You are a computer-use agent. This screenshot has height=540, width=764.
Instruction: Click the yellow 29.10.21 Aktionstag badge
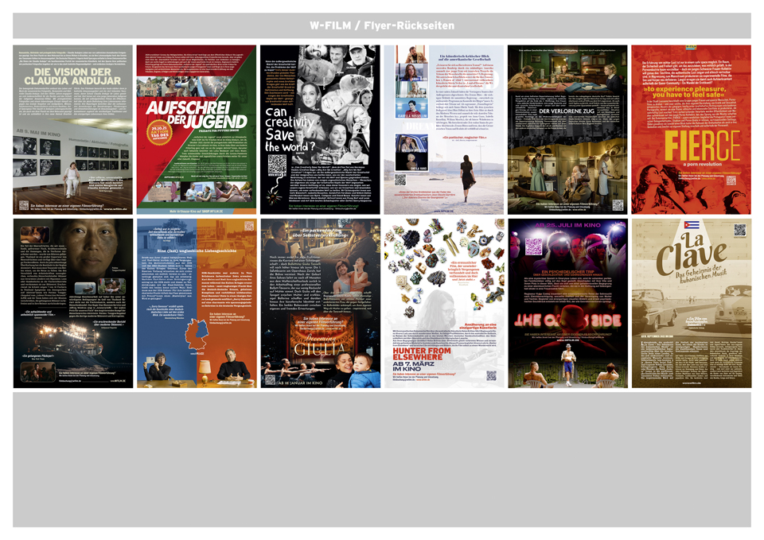[159, 133]
